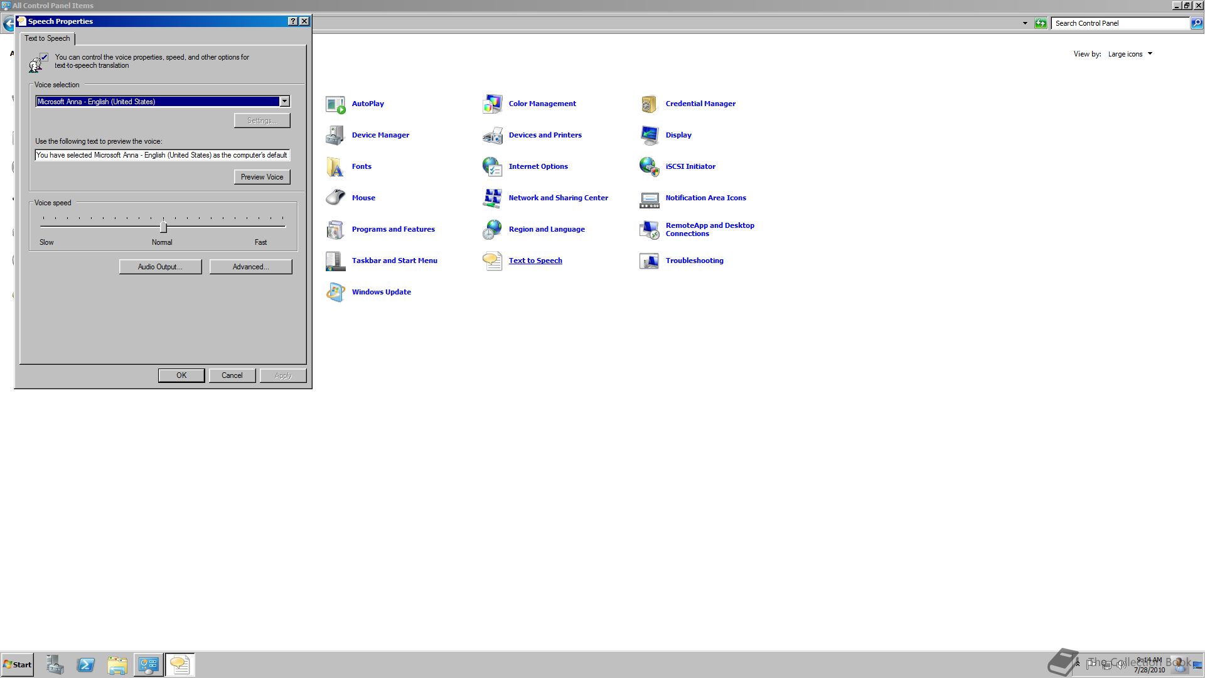Click the Advanced button

[x=251, y=267]
